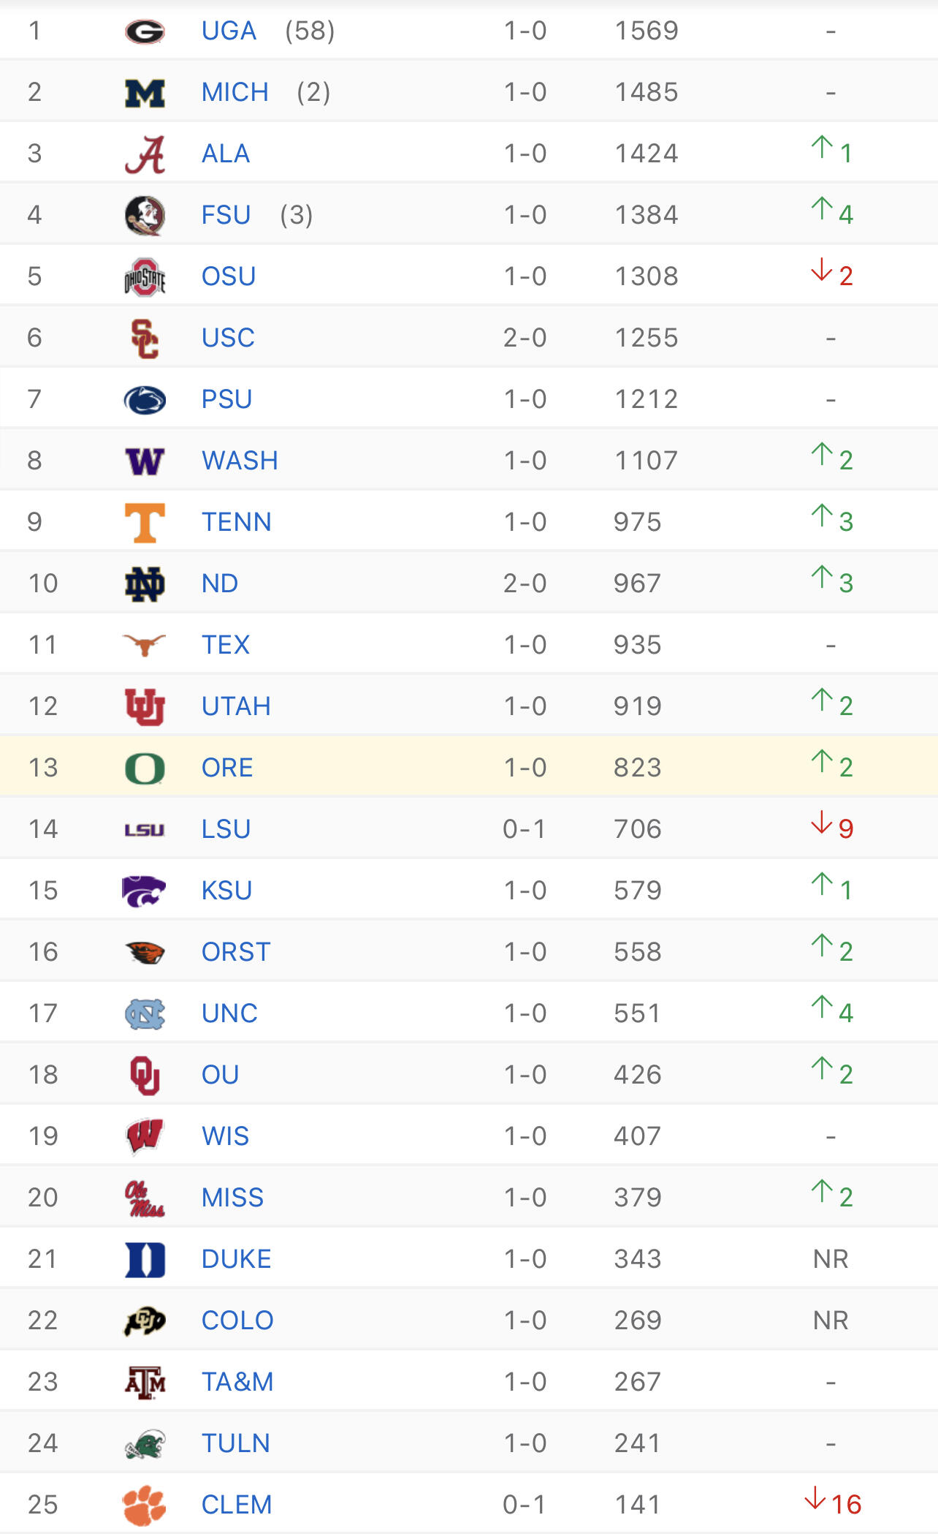Open the LSU team link
This screenshot has width=938, height=1534.
(x=226, y=829)
